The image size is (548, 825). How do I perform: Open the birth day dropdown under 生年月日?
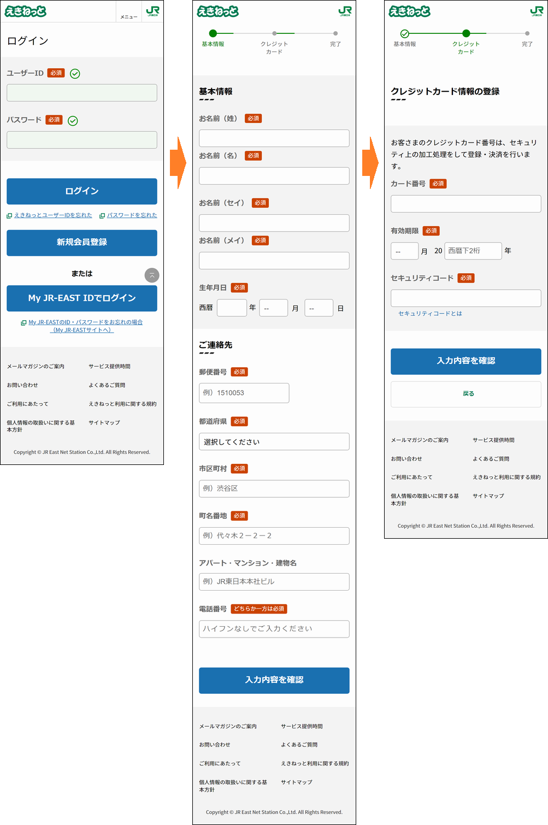pyautogui.click(x=319, y=308)
